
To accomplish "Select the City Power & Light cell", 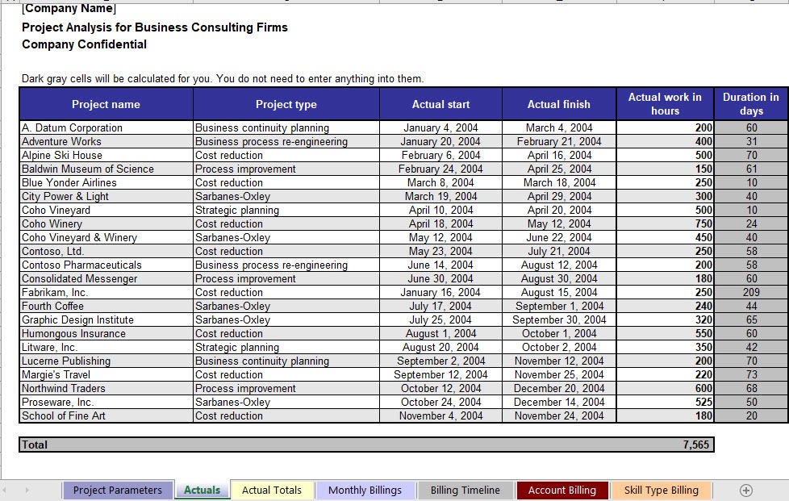I will (x=106, y=196).
